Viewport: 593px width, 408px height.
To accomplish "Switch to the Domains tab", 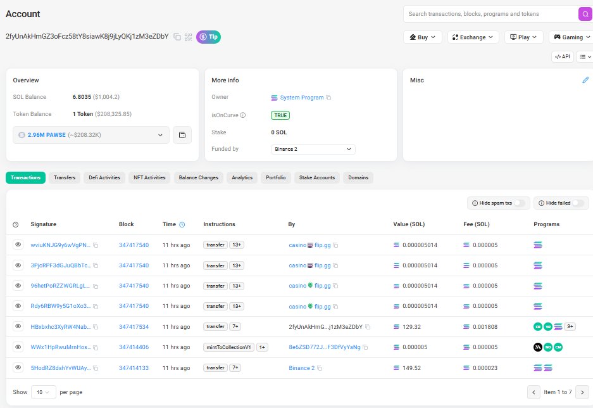I will coord(358,177).
